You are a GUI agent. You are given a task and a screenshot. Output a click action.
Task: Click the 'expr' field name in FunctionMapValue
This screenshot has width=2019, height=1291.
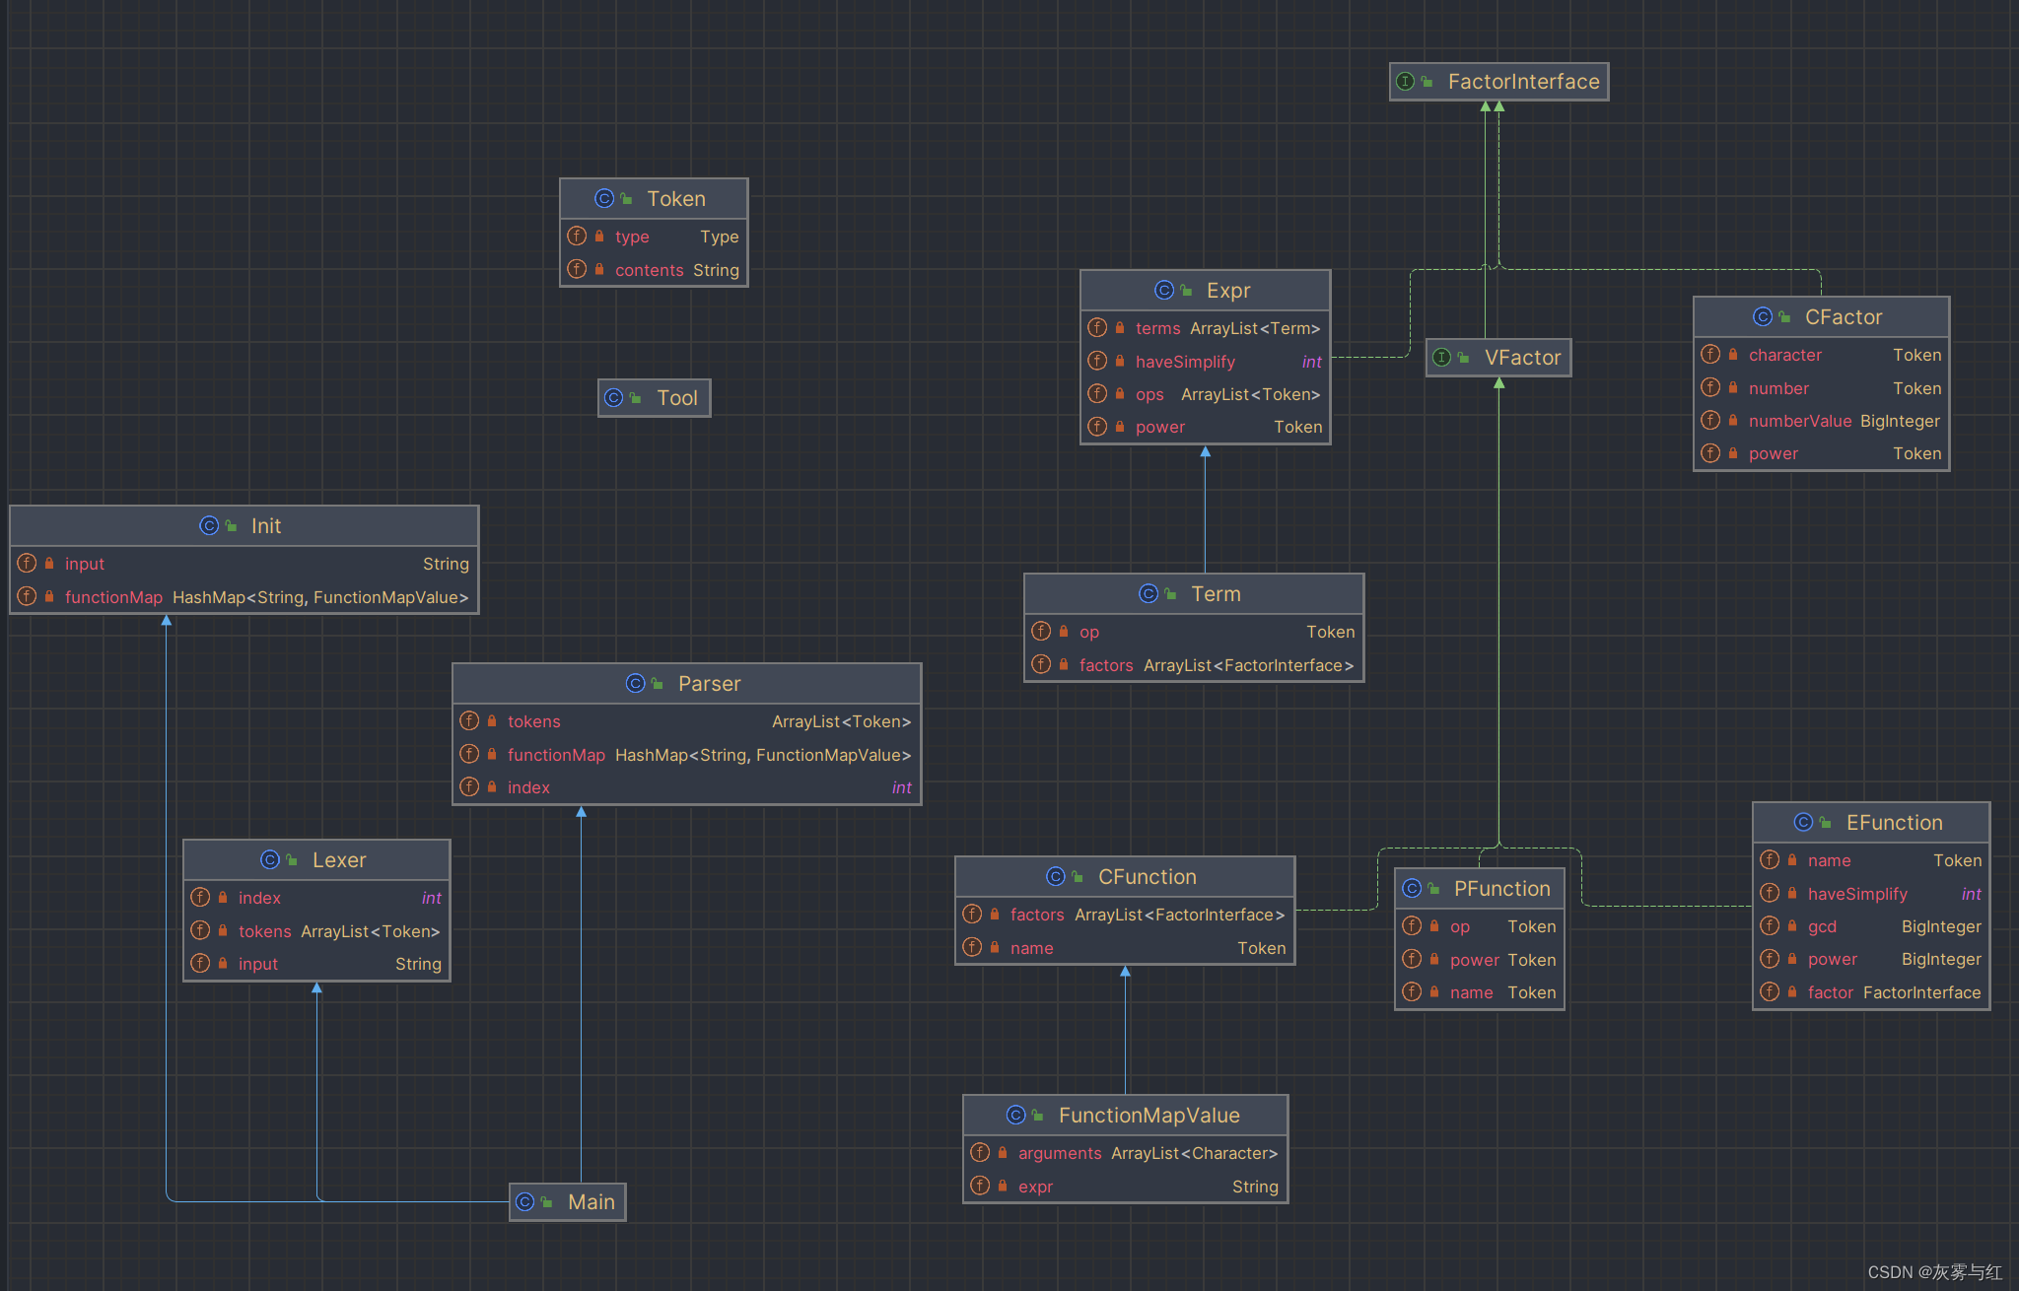point(1035,1187)
